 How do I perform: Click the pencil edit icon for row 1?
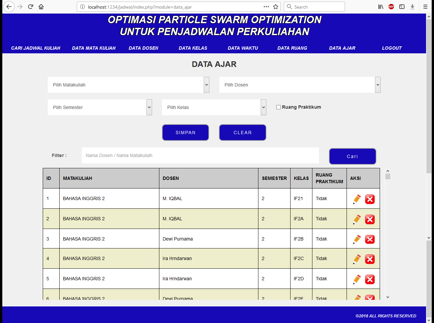pyautogui.click(x=357, y=199)
